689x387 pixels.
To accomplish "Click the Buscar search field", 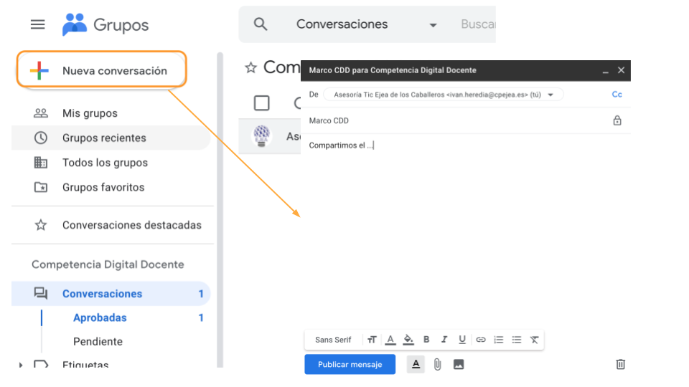I will coord(478,24).
